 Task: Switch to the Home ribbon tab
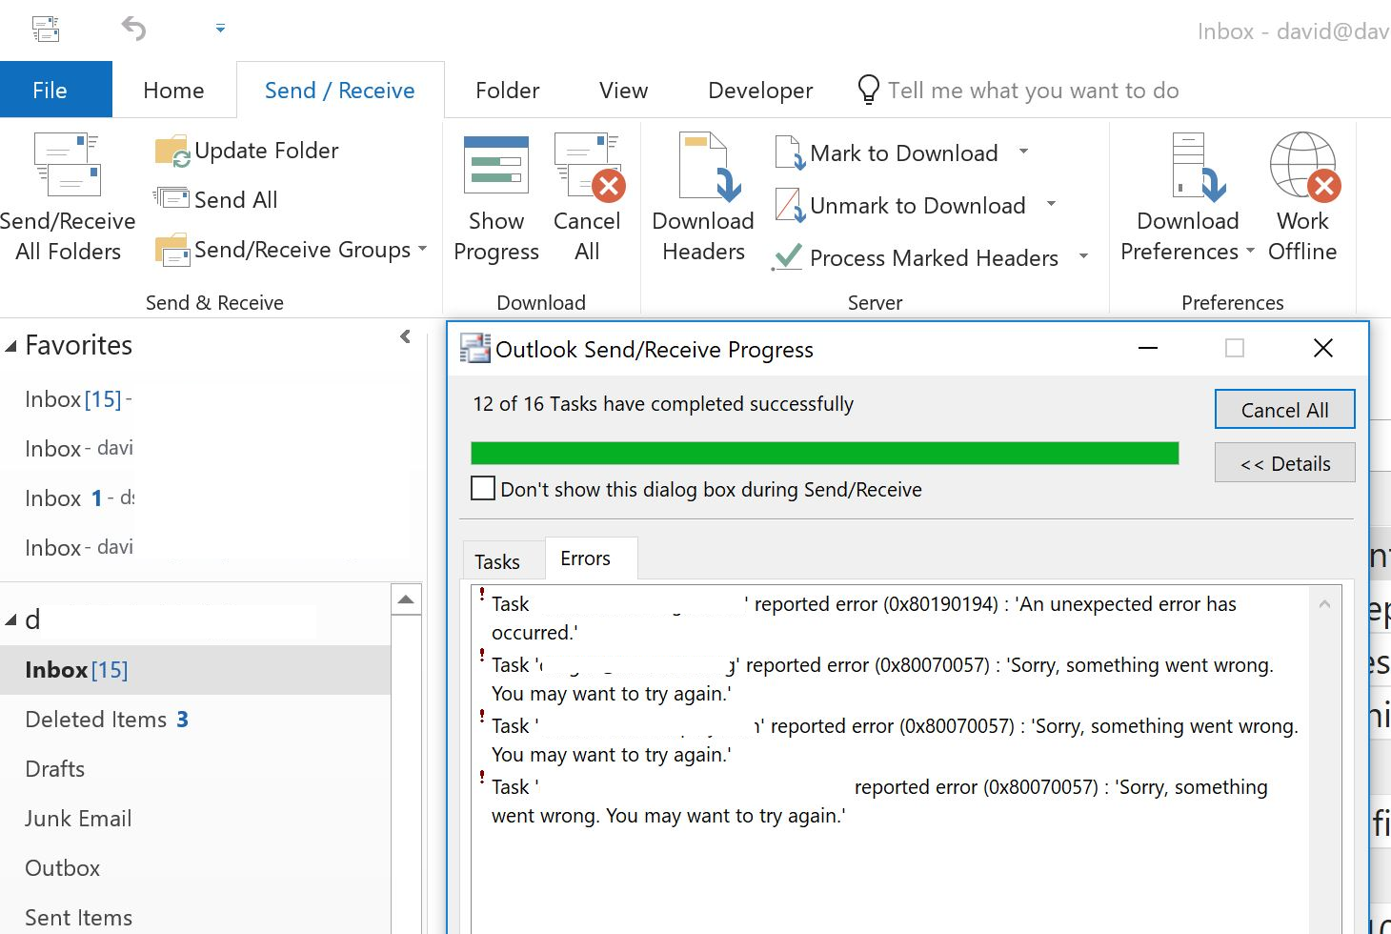tap(173, 90)
